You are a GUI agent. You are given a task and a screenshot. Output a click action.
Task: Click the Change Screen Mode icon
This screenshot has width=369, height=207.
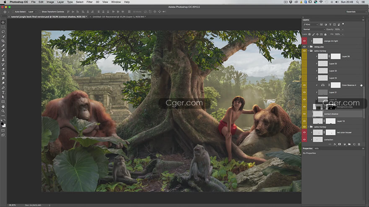3,135
